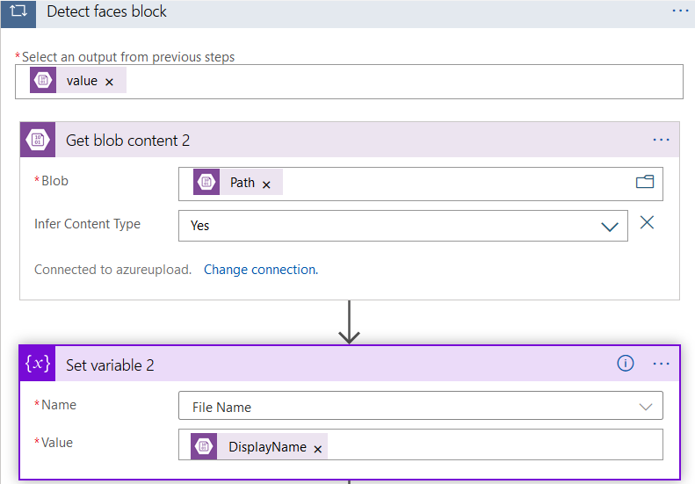The width and height of the screenshot is (695, 484).
Task: Open the folder picker for Blob field
Action: [645, 182]
